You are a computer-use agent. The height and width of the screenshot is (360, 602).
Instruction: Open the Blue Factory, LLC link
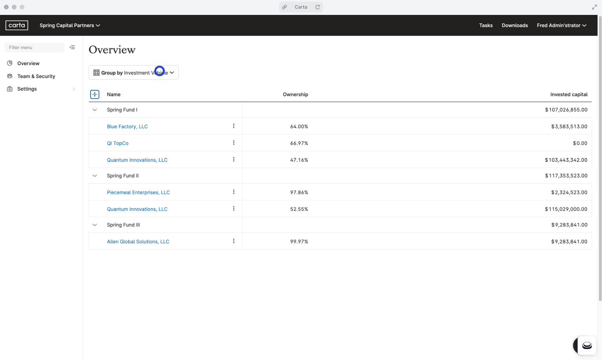[127, 126]
